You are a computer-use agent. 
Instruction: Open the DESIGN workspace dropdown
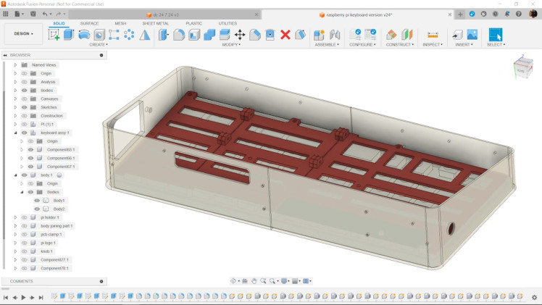tap(23, 34)
